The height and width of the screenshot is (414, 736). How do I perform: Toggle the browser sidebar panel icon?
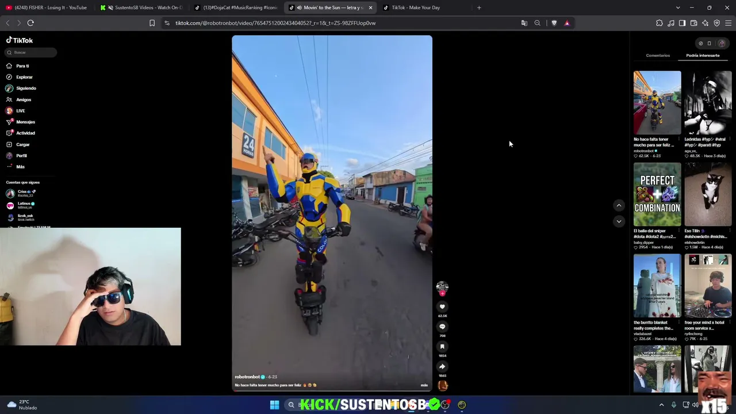[682, 23]
